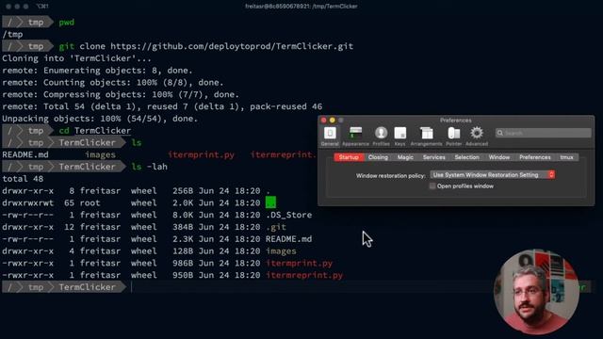This screenshot has height=339, width=603.
Task: Switch to the Window tab
Action: [498, 157]
